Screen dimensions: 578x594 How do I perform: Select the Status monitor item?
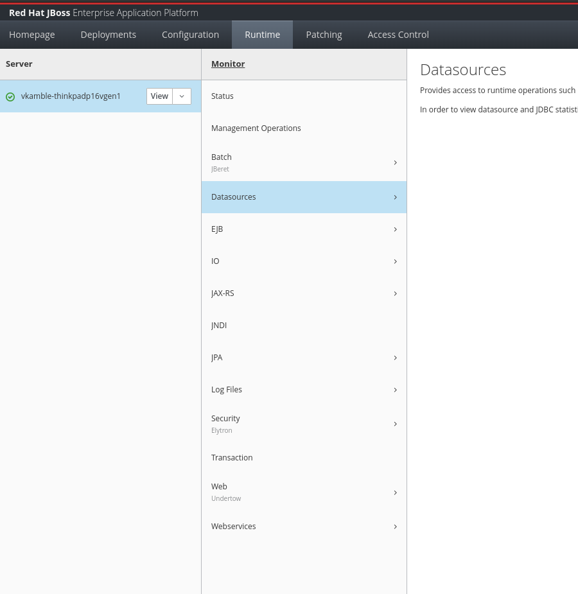(222, 96)
